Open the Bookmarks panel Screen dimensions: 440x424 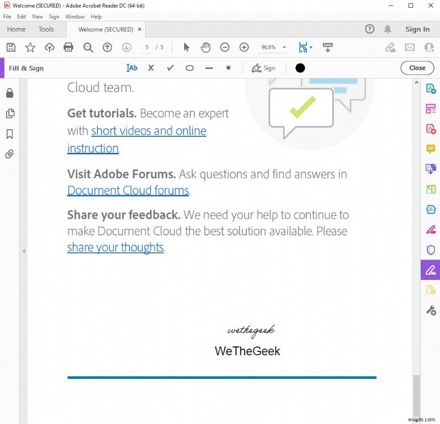pyautogui.click(x=10, y=134)
